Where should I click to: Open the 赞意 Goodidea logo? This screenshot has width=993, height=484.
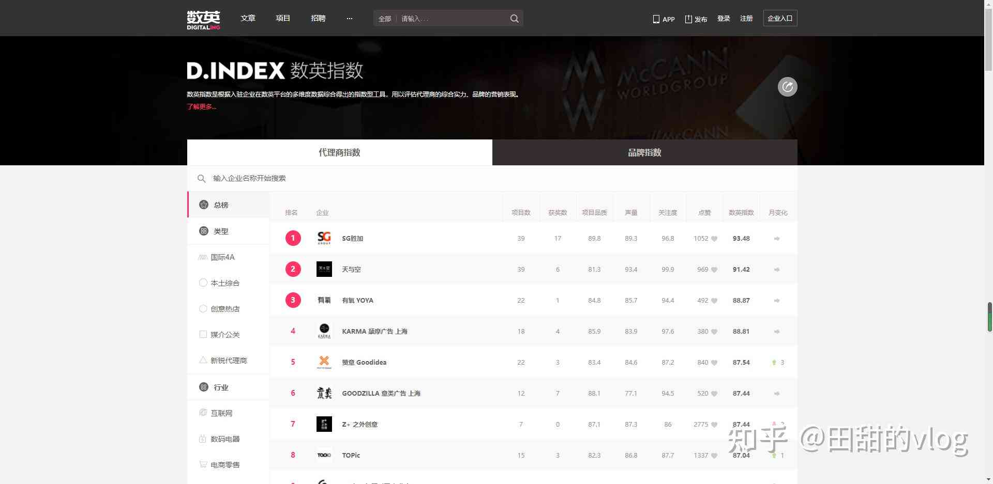pos(324,362)
